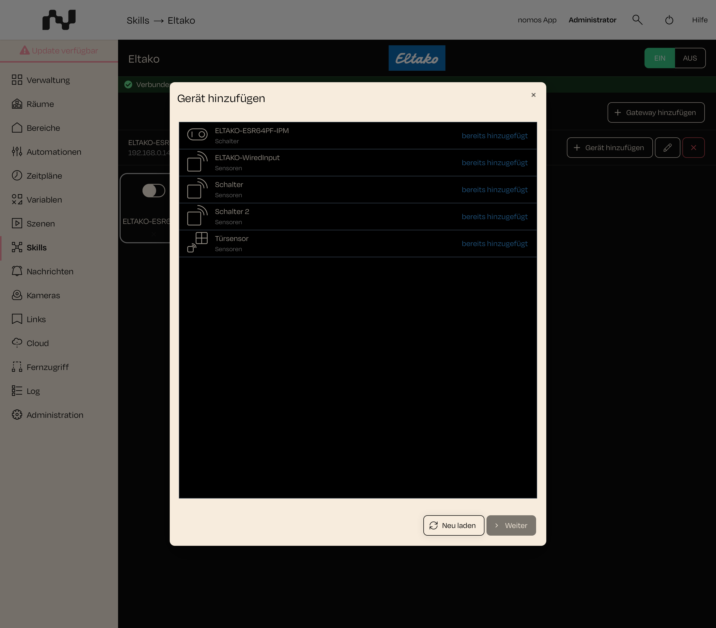Click the Eltako brand logo
716x628 pixels.
[417, 58]
